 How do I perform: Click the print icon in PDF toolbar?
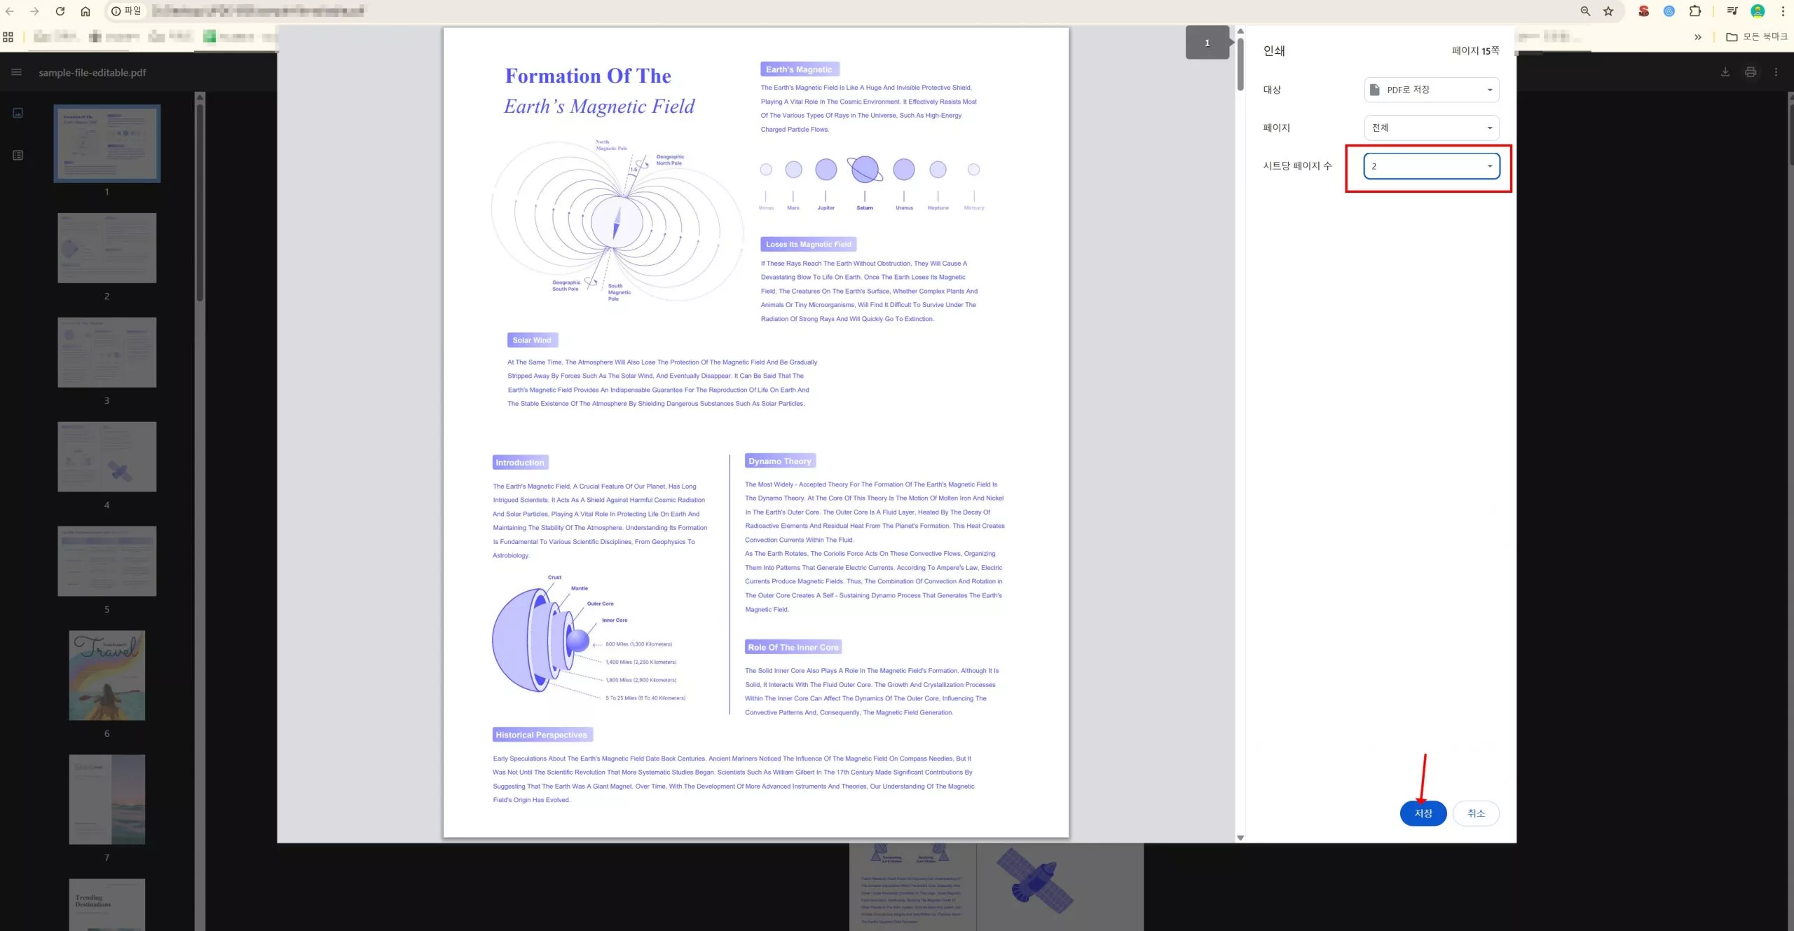(1750, 72)
